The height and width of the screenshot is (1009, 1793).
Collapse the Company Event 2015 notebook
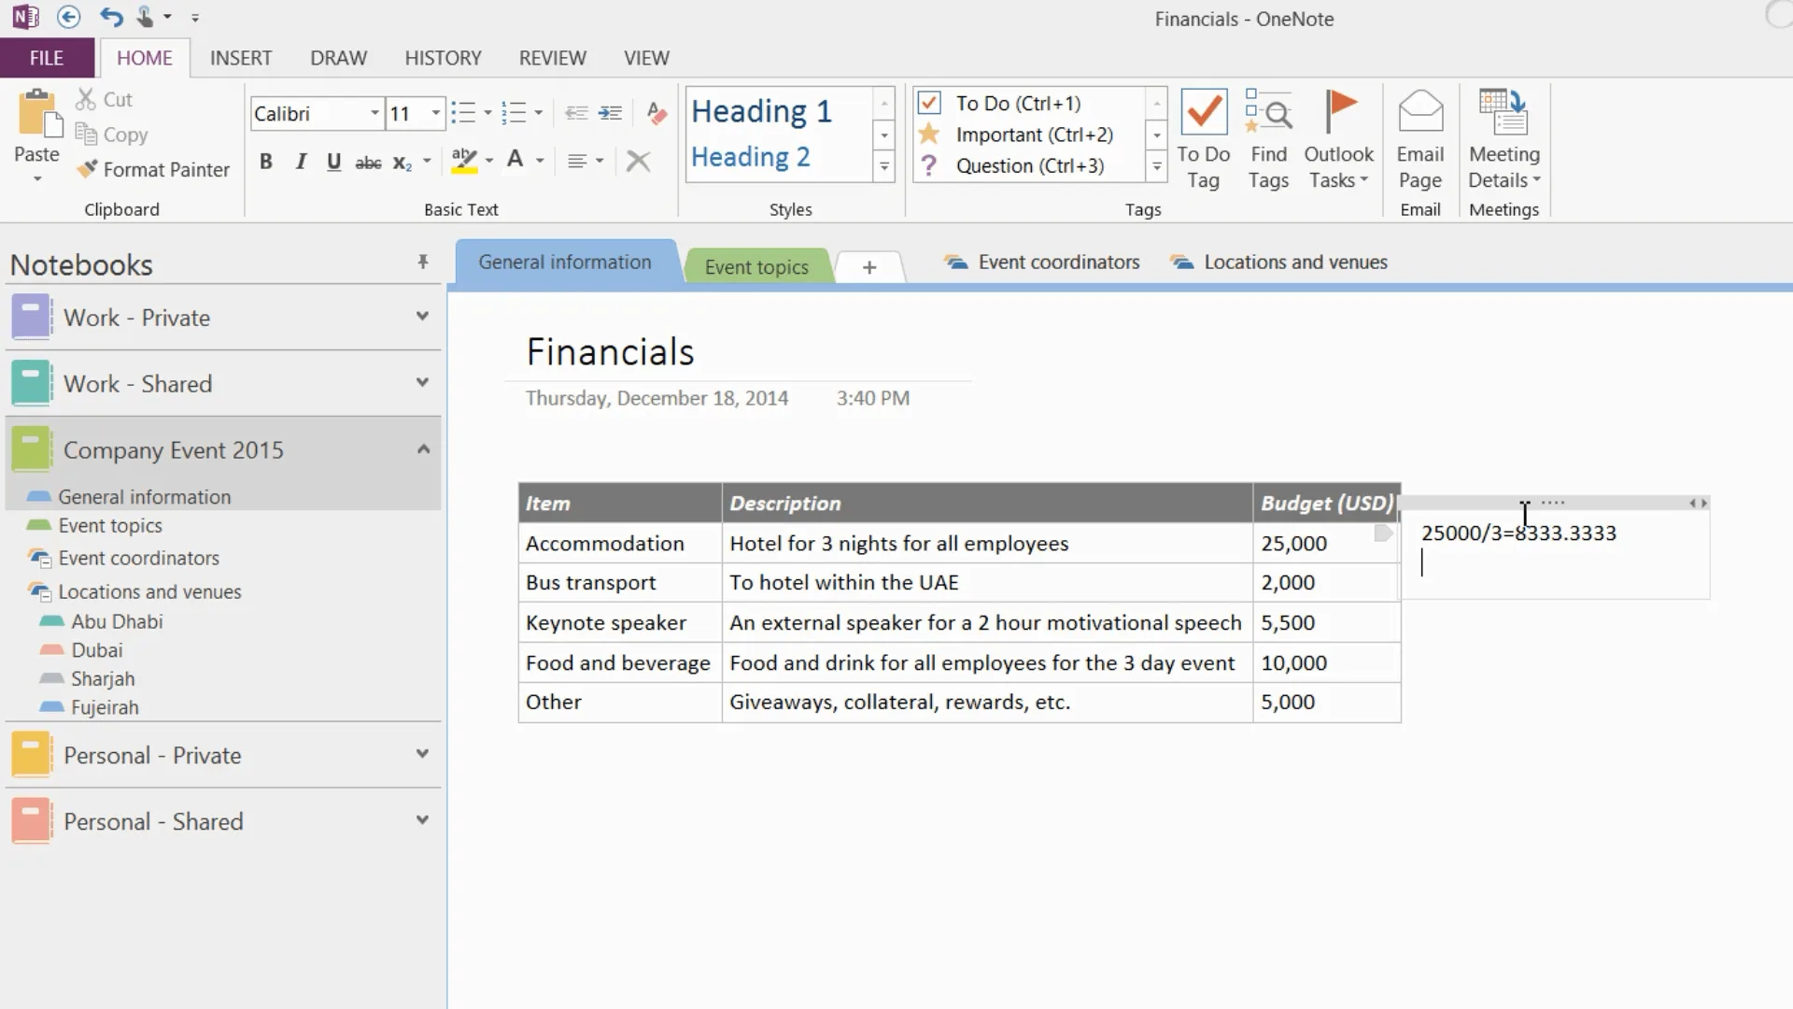pyautogui.click(x=422, y=449)
